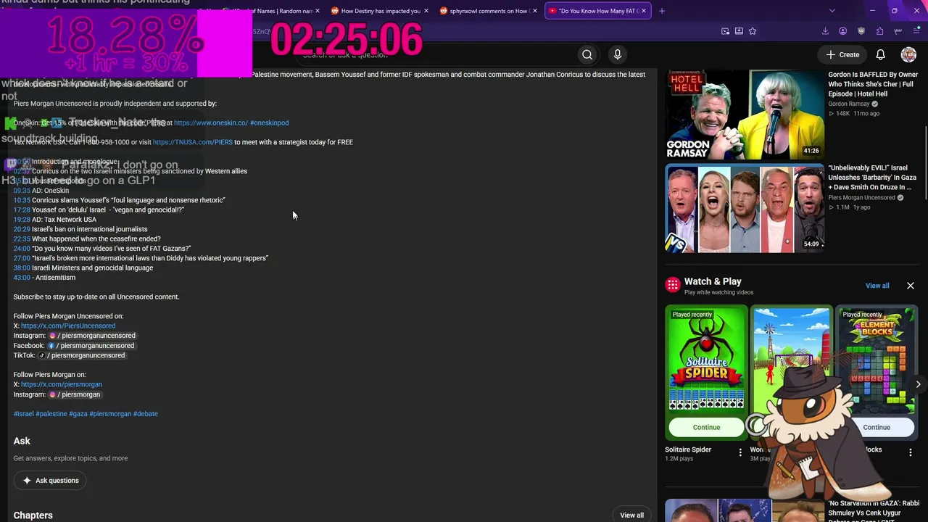
Task: Open the browser hamburger menu
Action: click(916, 31)
